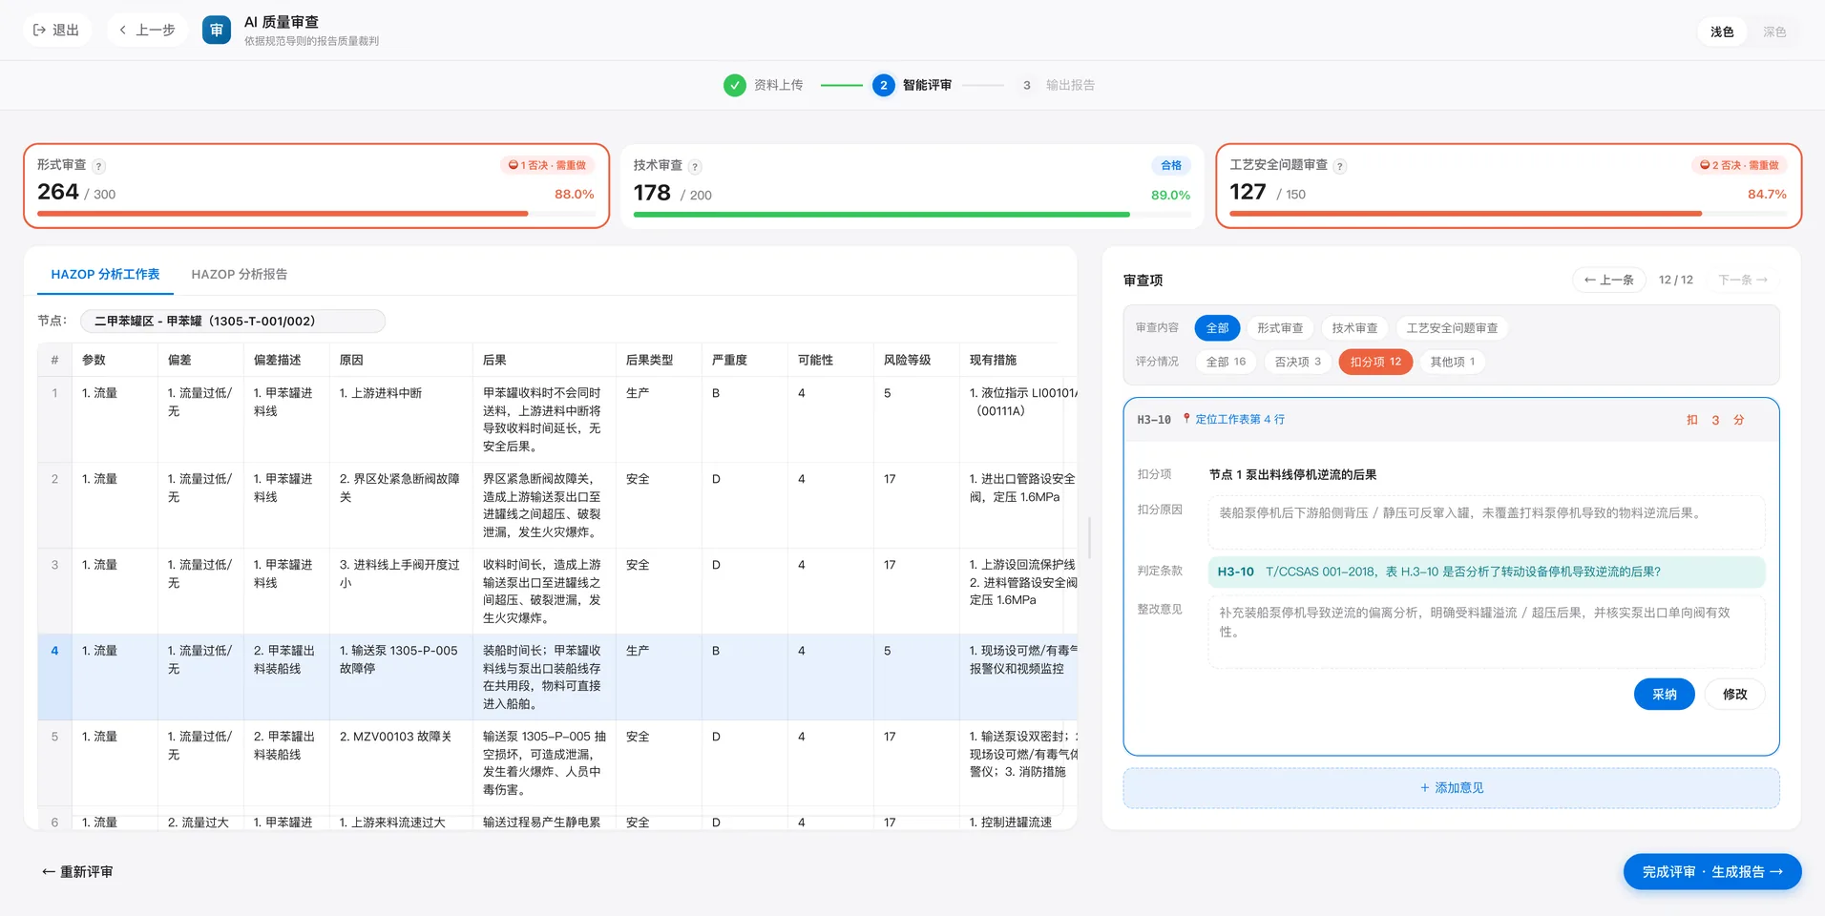Screen dimensions: 1825x916
Task: Open the HAZOP 分析报告 tab
Action: 240,274
